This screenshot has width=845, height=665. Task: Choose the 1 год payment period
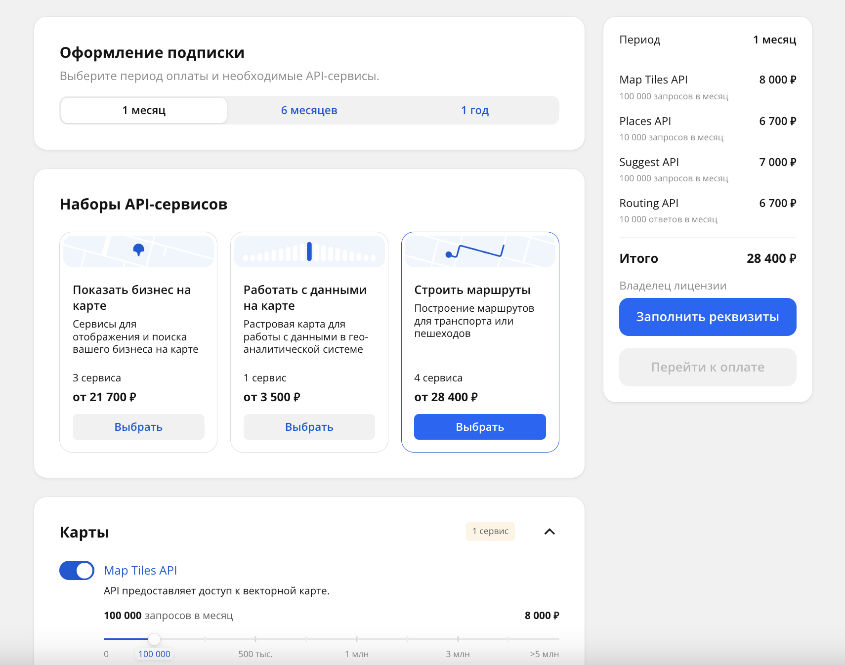474,110
